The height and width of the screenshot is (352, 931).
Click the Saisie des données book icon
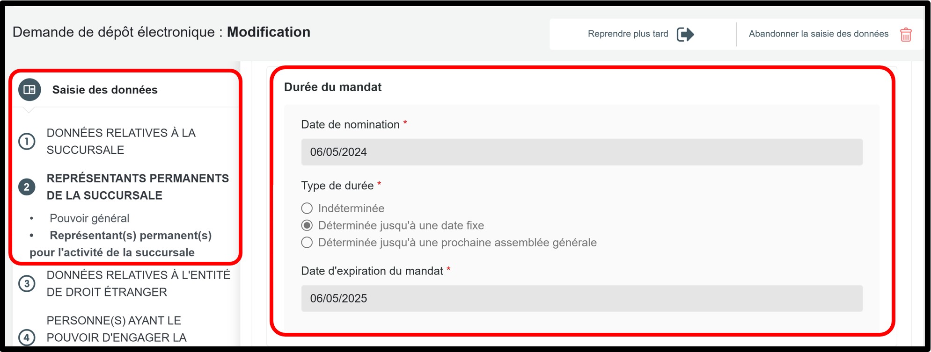(29, 90)
